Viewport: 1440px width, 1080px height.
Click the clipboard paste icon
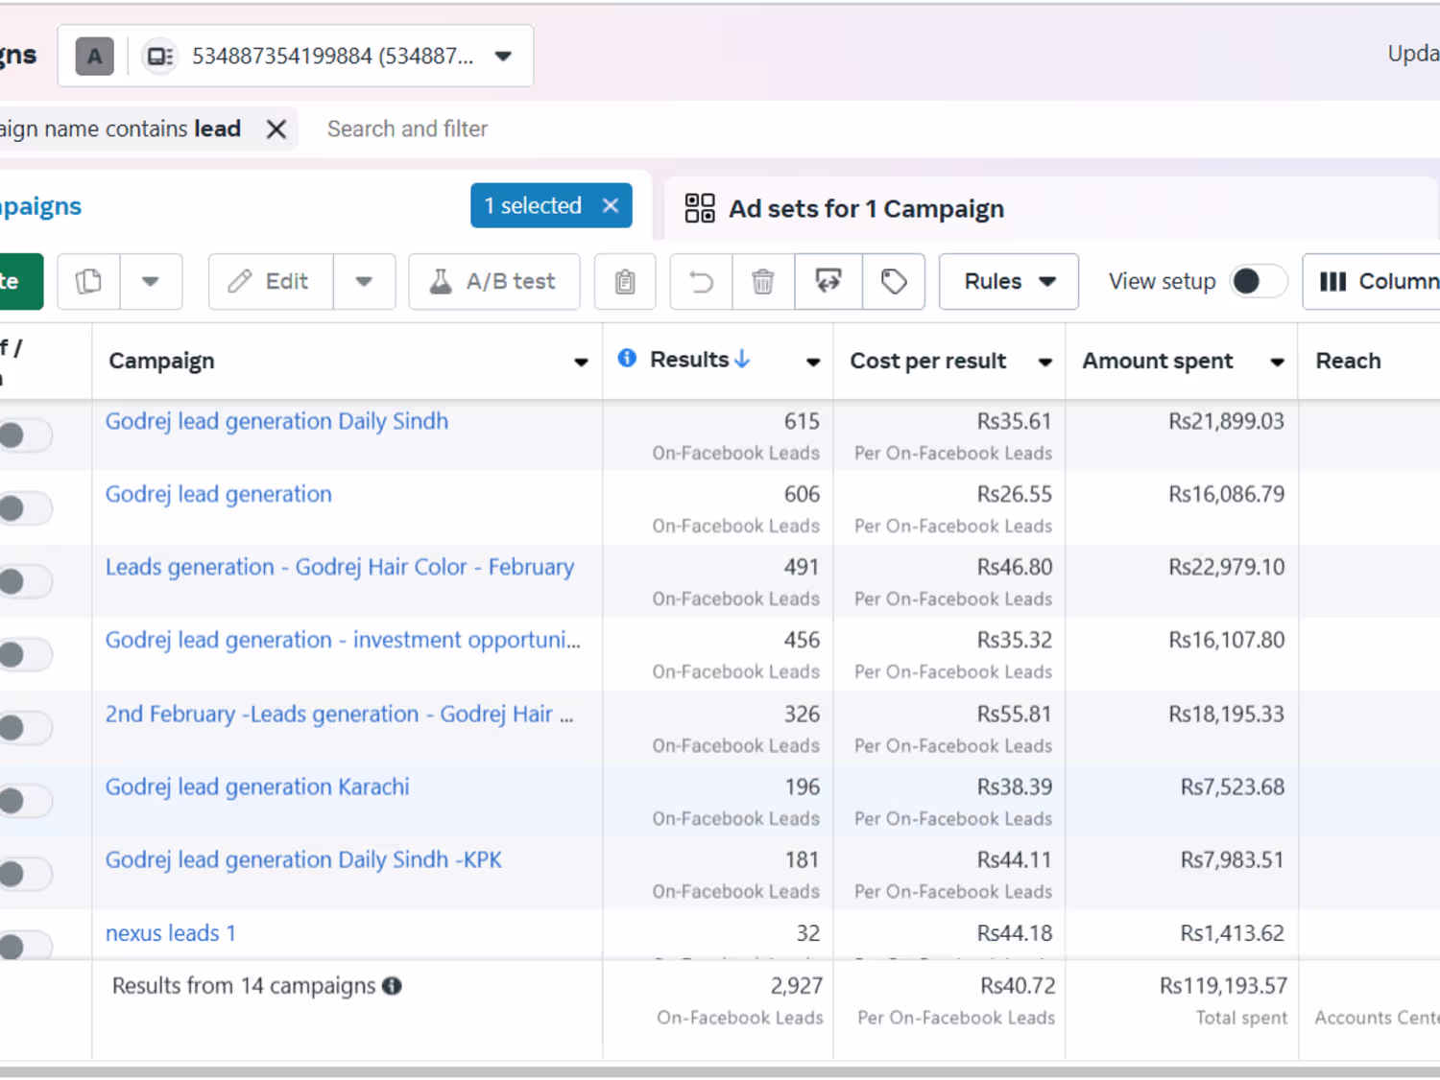pos(625,282)
